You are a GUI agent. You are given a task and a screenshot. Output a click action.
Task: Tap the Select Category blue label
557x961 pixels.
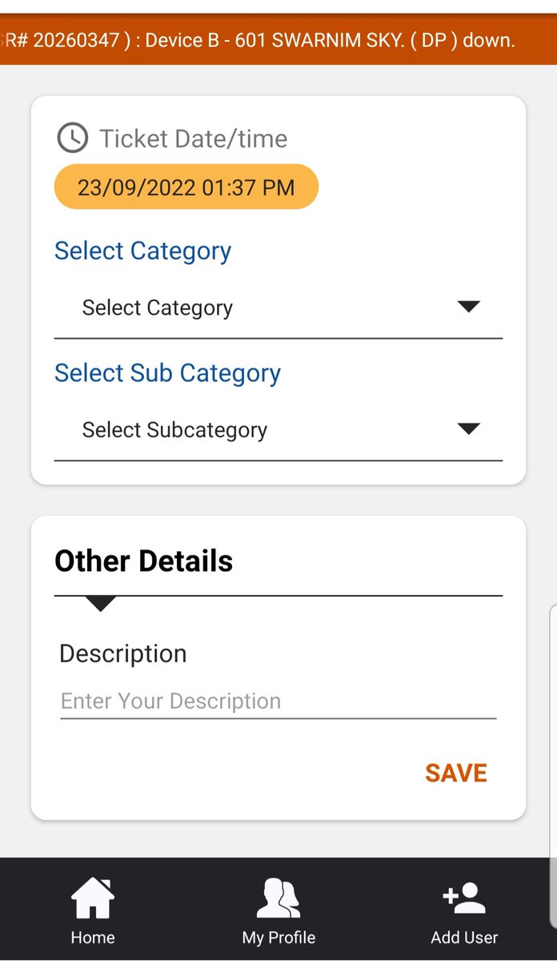[x=143, y=251]
